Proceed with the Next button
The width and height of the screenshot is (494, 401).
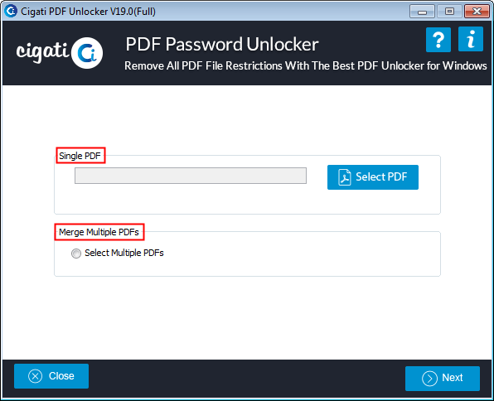tap(443, 379)
